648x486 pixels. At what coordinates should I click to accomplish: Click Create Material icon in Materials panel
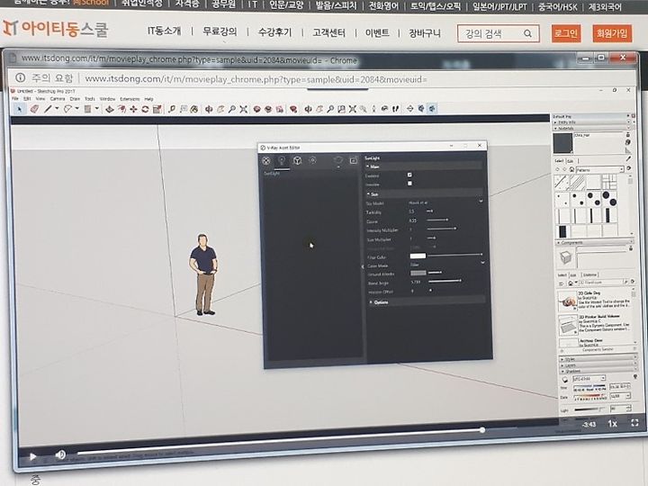pyautogui.click(x=628, y=142)
